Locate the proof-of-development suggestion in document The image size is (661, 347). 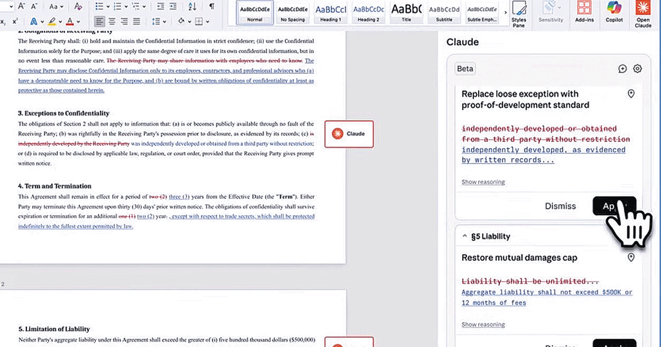631,94
